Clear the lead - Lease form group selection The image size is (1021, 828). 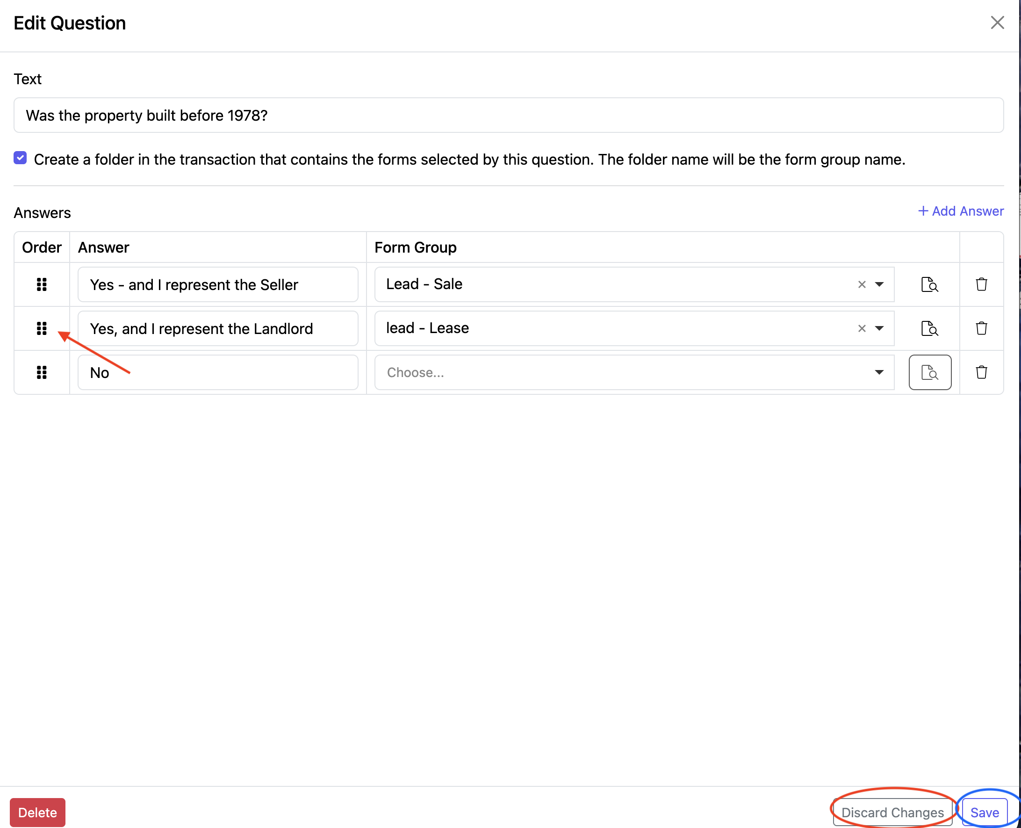(x=861, y=328)
